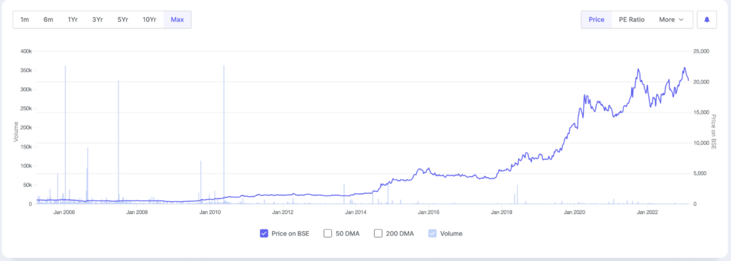Click the 100k volume axis value

pyautogui.click(x=26, y=166)
